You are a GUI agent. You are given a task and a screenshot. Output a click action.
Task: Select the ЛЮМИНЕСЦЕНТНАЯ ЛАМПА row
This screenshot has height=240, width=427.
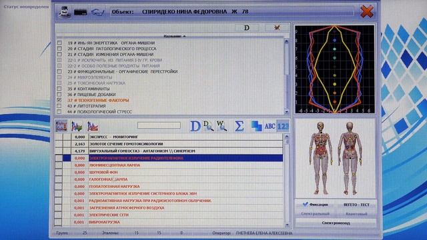tap(169, 165)
